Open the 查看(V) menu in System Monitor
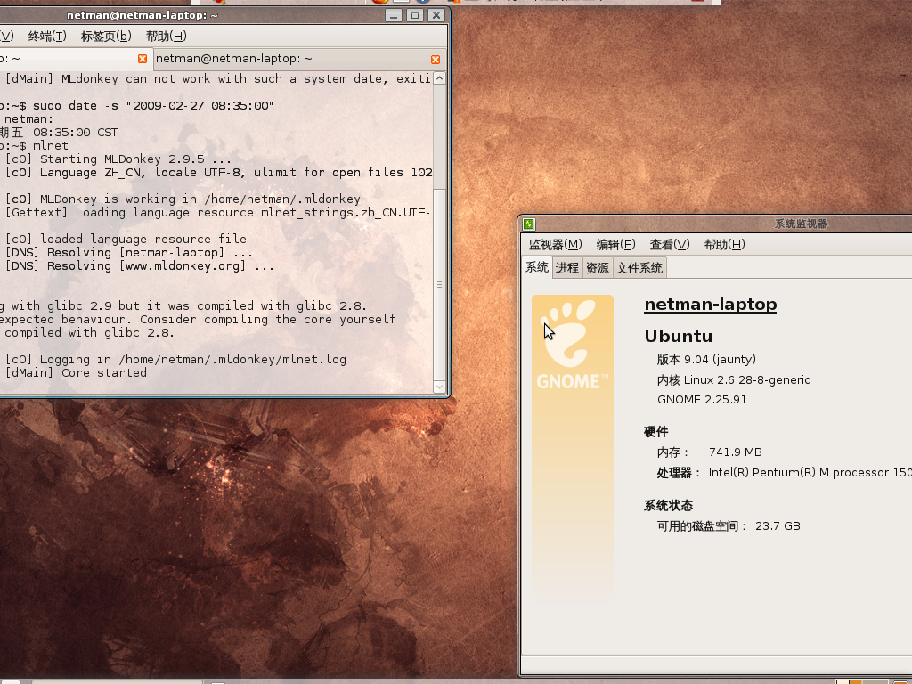The image size is (912, 684). point(670,244)
